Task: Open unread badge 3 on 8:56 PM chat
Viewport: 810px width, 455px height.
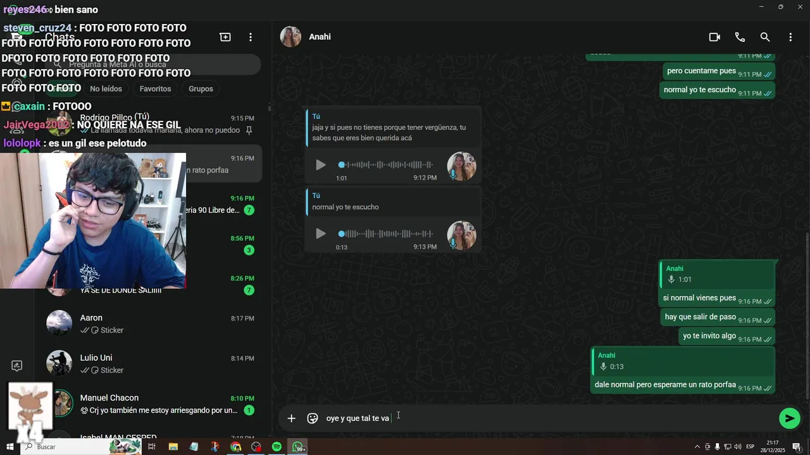Action: tap(249, 250)
